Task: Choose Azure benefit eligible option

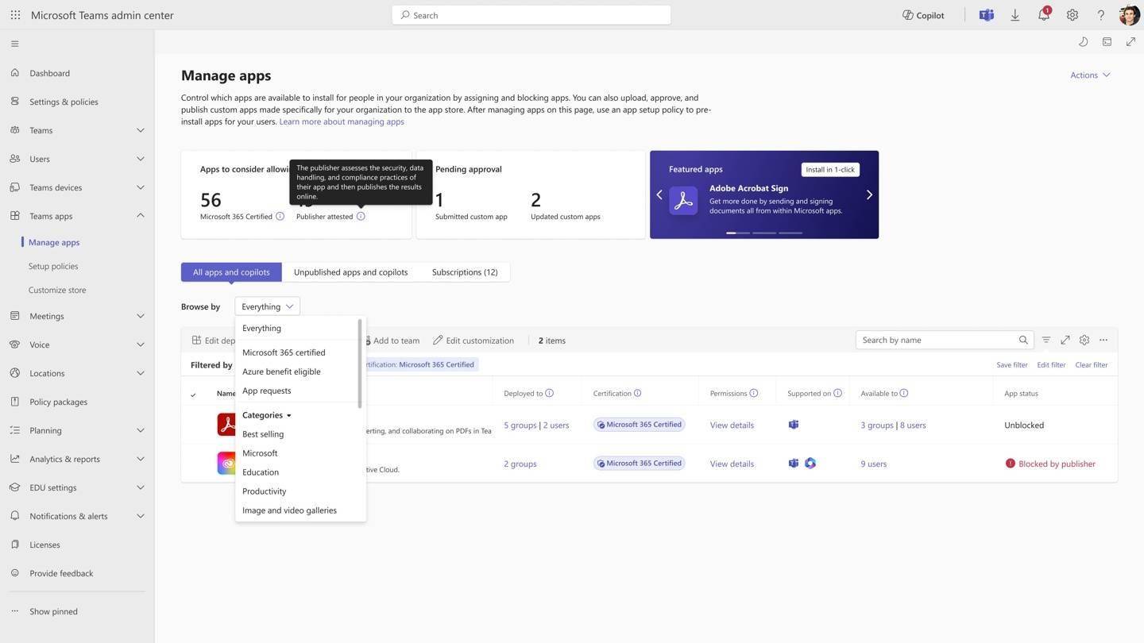Action: [281, 372]
